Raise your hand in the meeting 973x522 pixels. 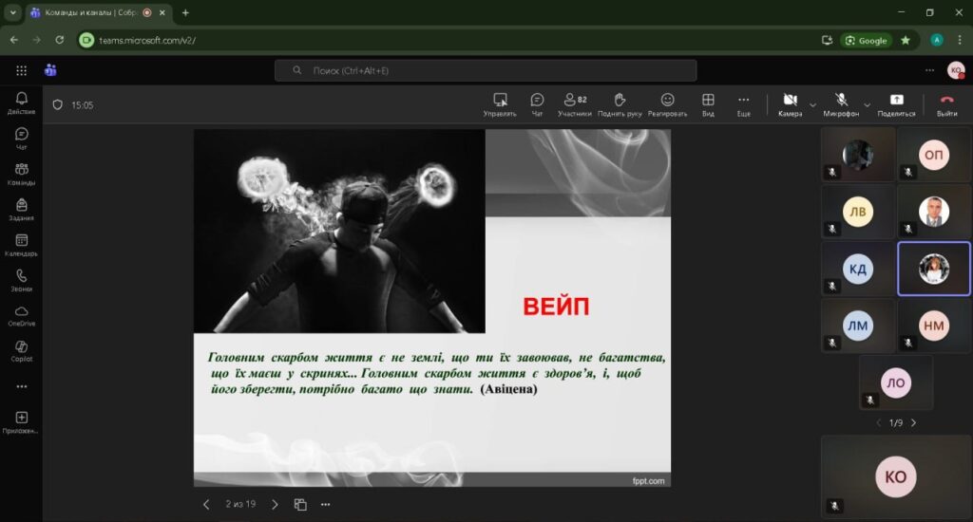tap(620, 103)
